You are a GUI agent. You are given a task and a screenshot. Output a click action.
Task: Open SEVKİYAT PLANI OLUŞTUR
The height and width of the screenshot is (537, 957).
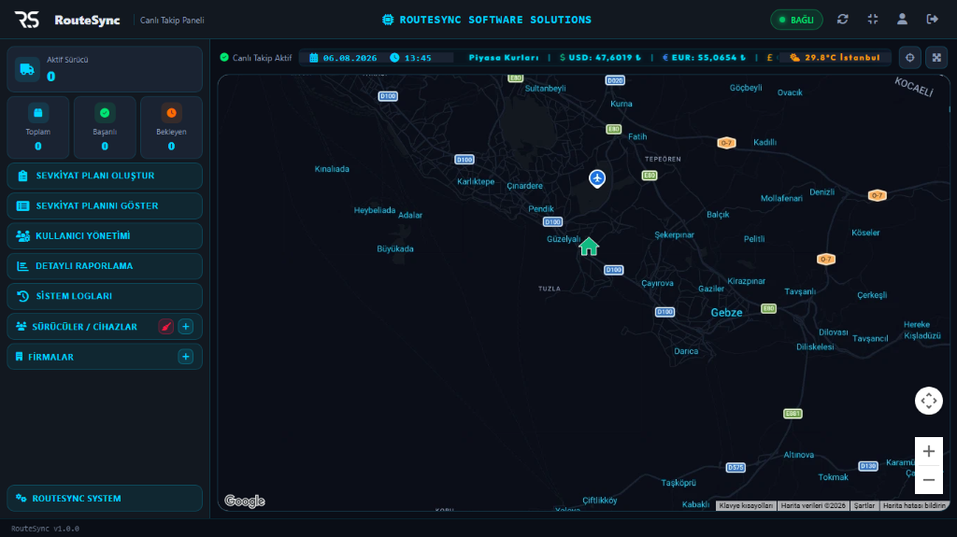pos(105,176)
